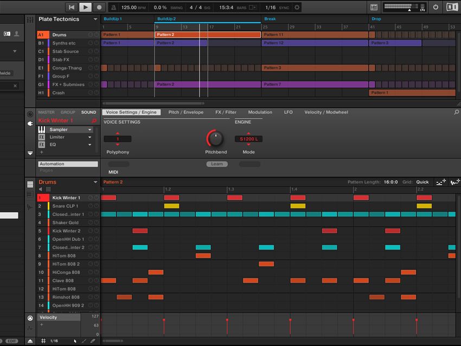Choose the arrow Select tool

[x=75, y=339]
